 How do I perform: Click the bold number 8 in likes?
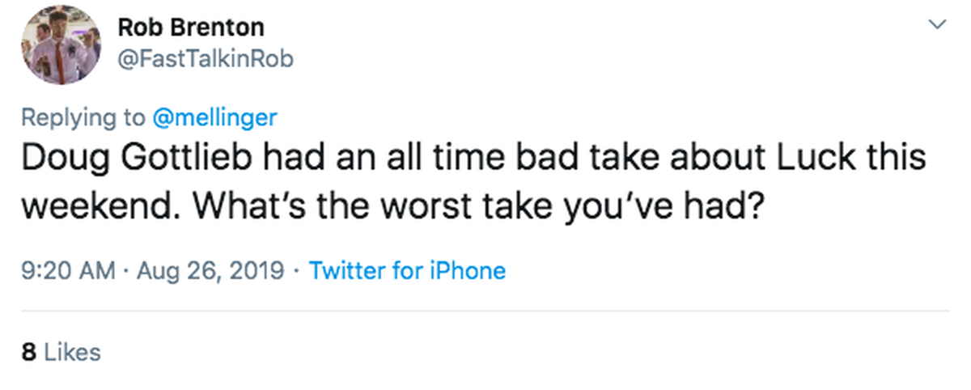click(x=28, y=353)
